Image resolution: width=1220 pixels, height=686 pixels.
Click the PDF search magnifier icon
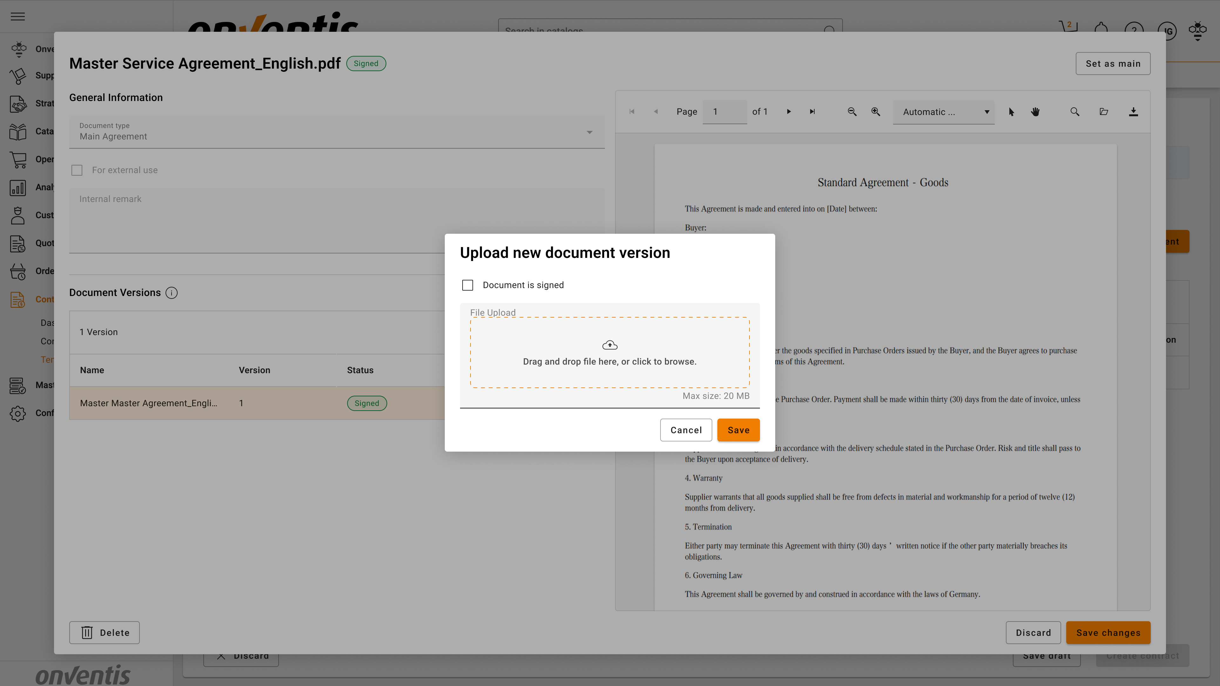click(x=1074, y=112)
